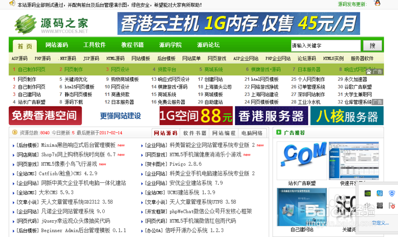Open 大米CMS 5.9.3 article
Screen dimensions: 398x237
[x=56, y=192]
